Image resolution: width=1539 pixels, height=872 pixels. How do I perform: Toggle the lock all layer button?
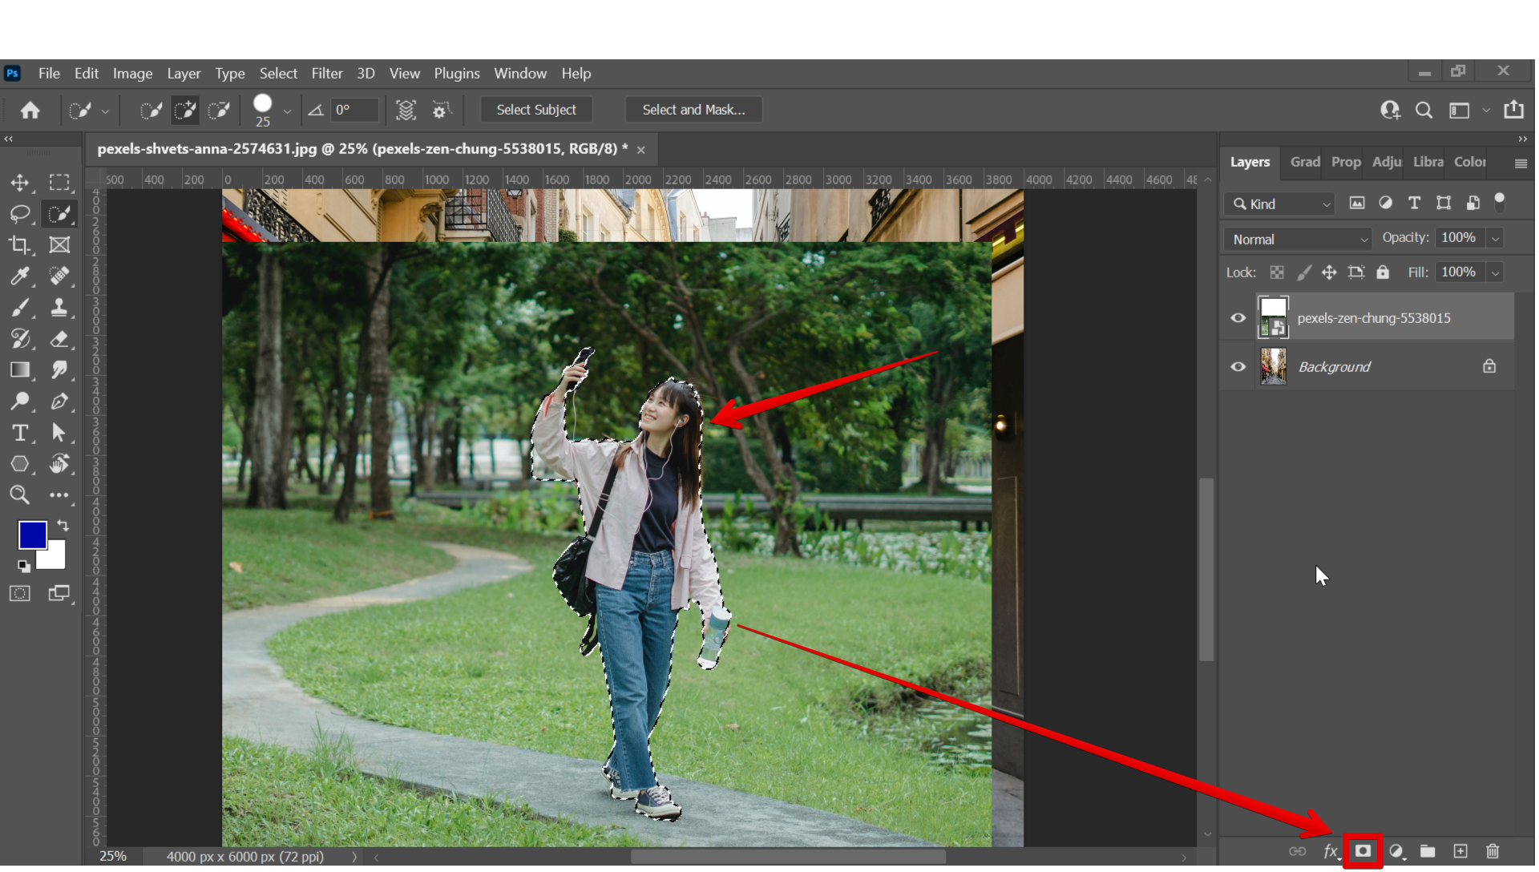[1383, 272]
